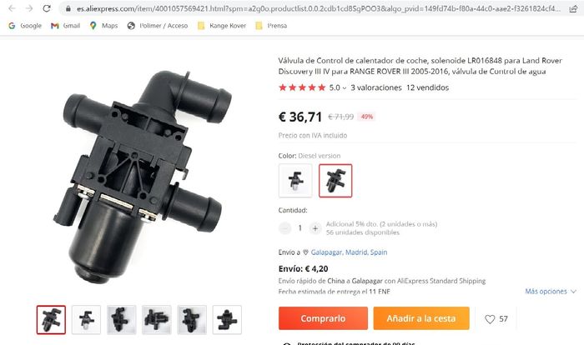
Task: Increase quantity with the plus button
Action: [315, 228]
